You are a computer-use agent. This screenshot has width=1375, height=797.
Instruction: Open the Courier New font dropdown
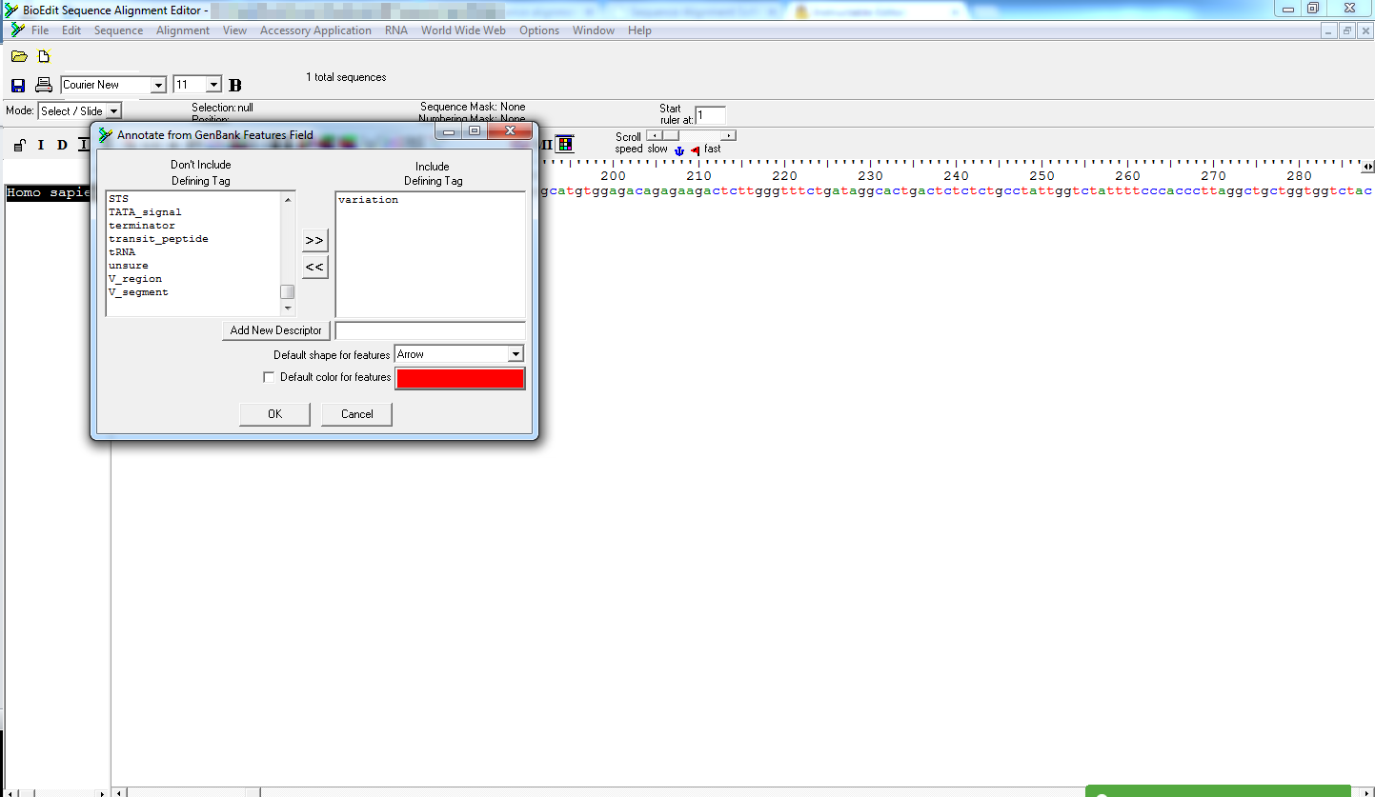(x=158, y=85)
